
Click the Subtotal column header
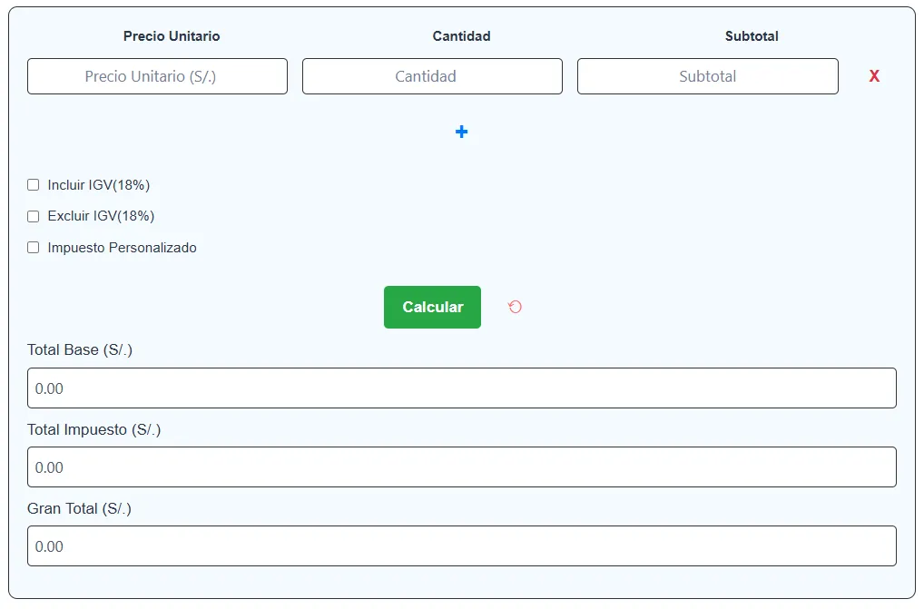pyautogui.click(x=752, y=36)
